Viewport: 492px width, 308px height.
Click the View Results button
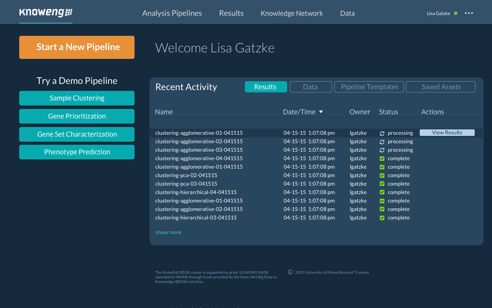point(447,132)
